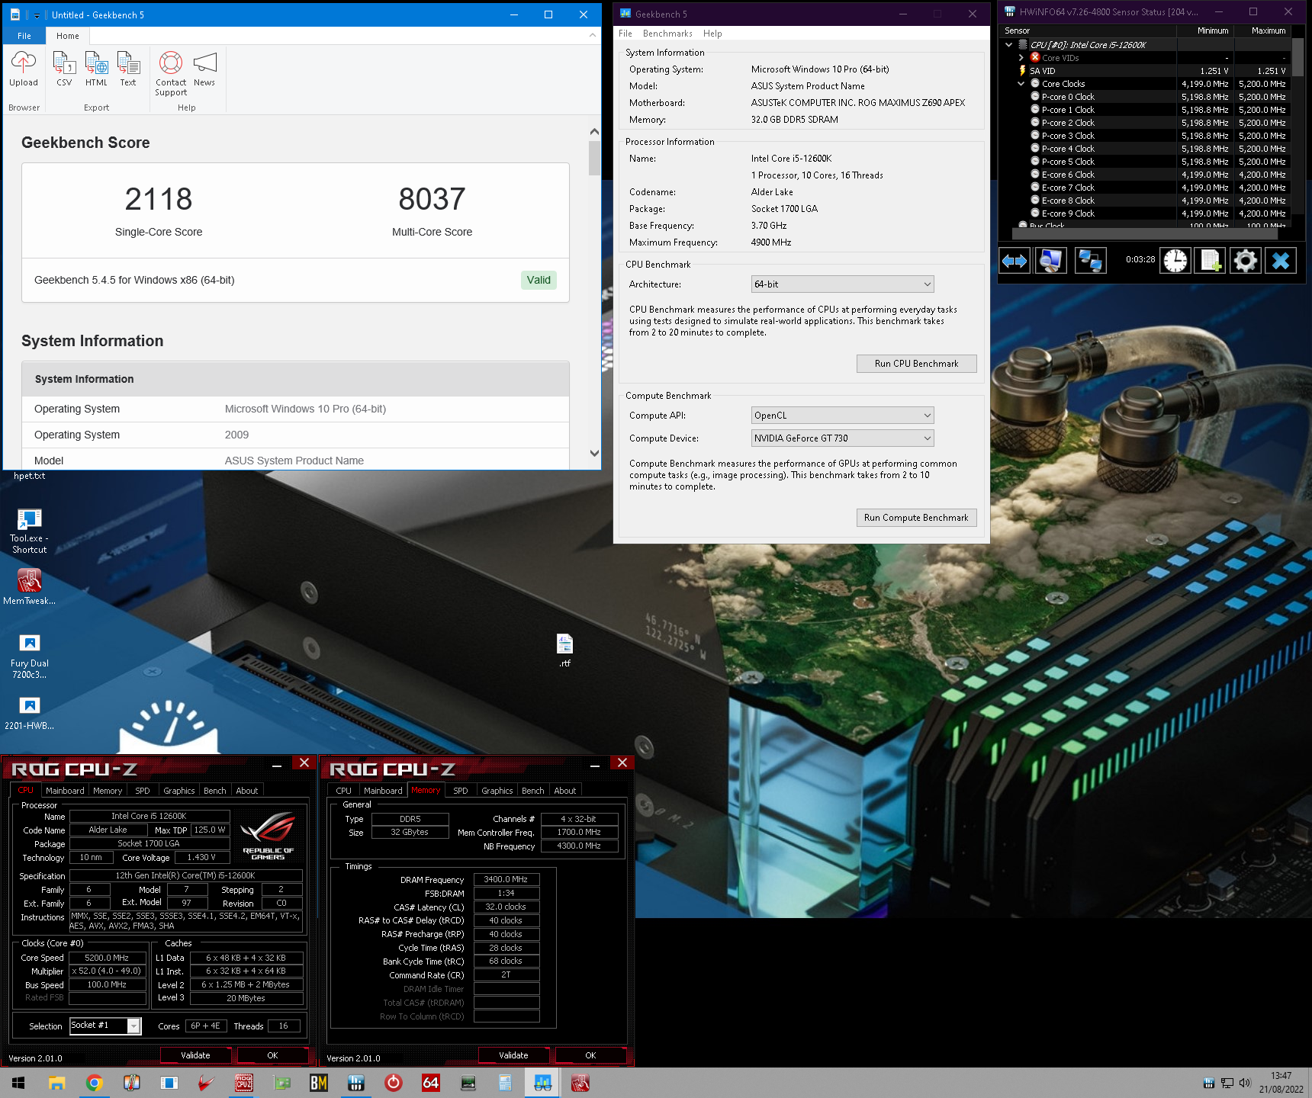This screenshot has width=1312, height=1098.
Task: Select SA VID sensor row
Action: click(1144, 71)
